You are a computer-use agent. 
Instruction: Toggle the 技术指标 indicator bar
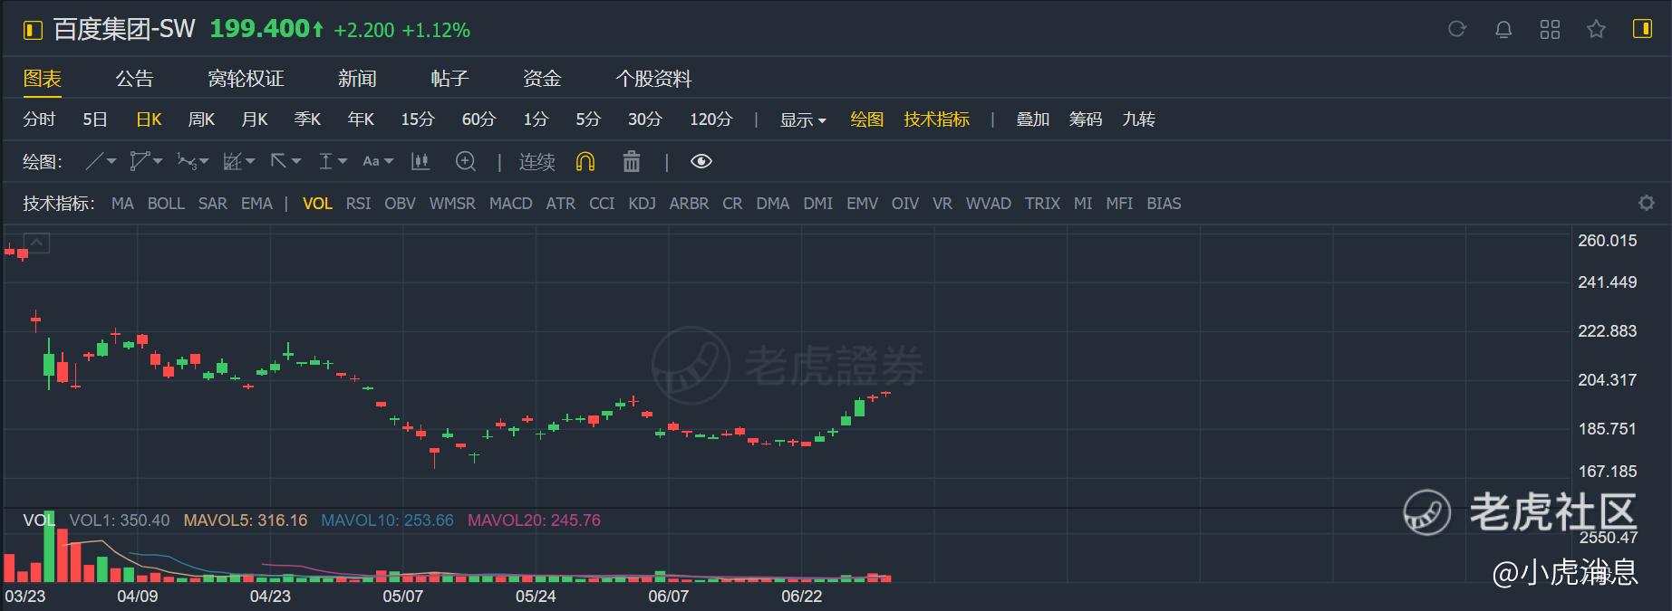tap(936, 119)
